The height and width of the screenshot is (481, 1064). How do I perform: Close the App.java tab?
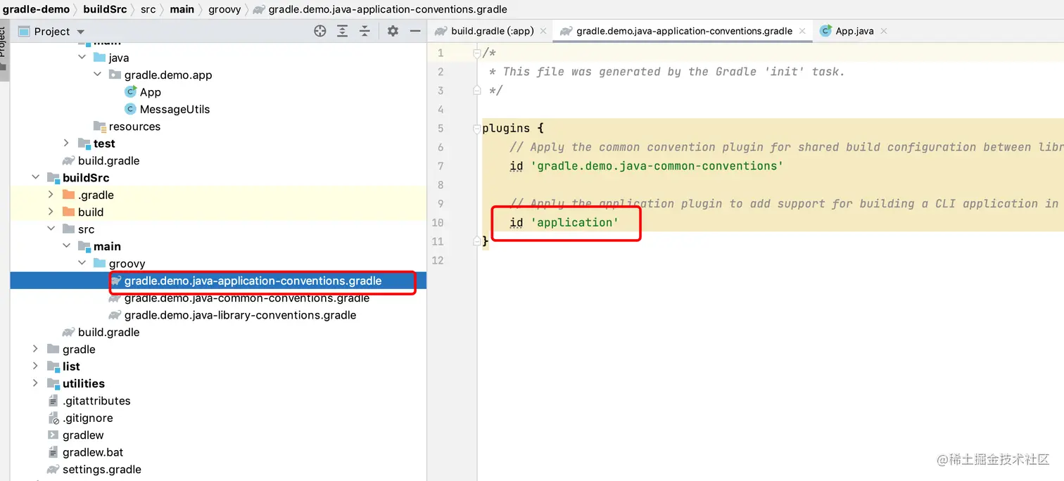(884, 31)
